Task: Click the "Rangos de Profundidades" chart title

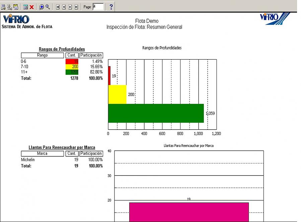Action: (x=162, y=48)
